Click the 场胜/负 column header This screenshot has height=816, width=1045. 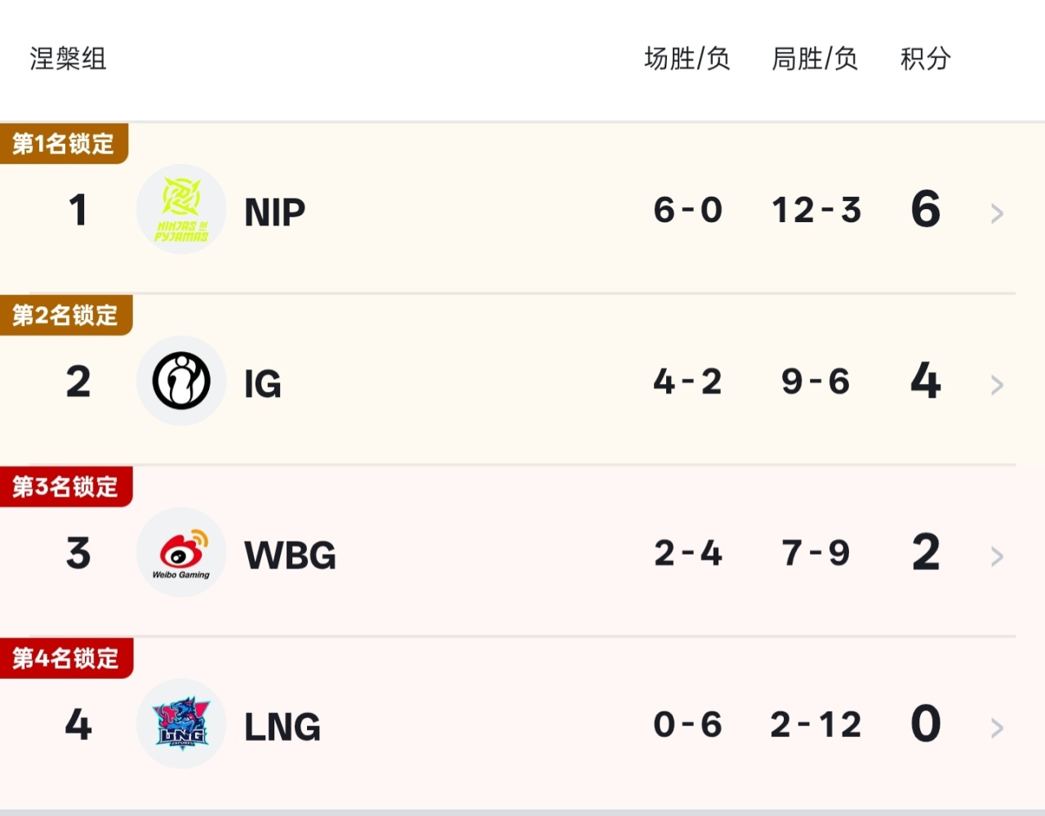(x=687, y=59)
